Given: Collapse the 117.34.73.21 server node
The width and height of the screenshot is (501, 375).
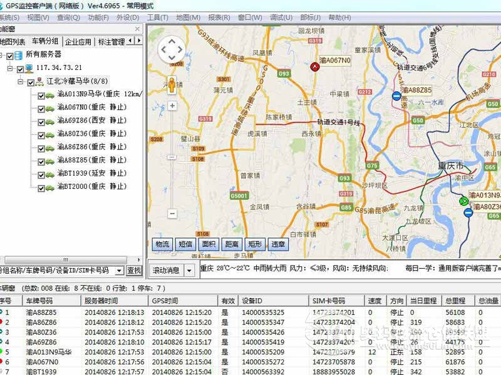Looking at the screenshot, I should [10, 69].
